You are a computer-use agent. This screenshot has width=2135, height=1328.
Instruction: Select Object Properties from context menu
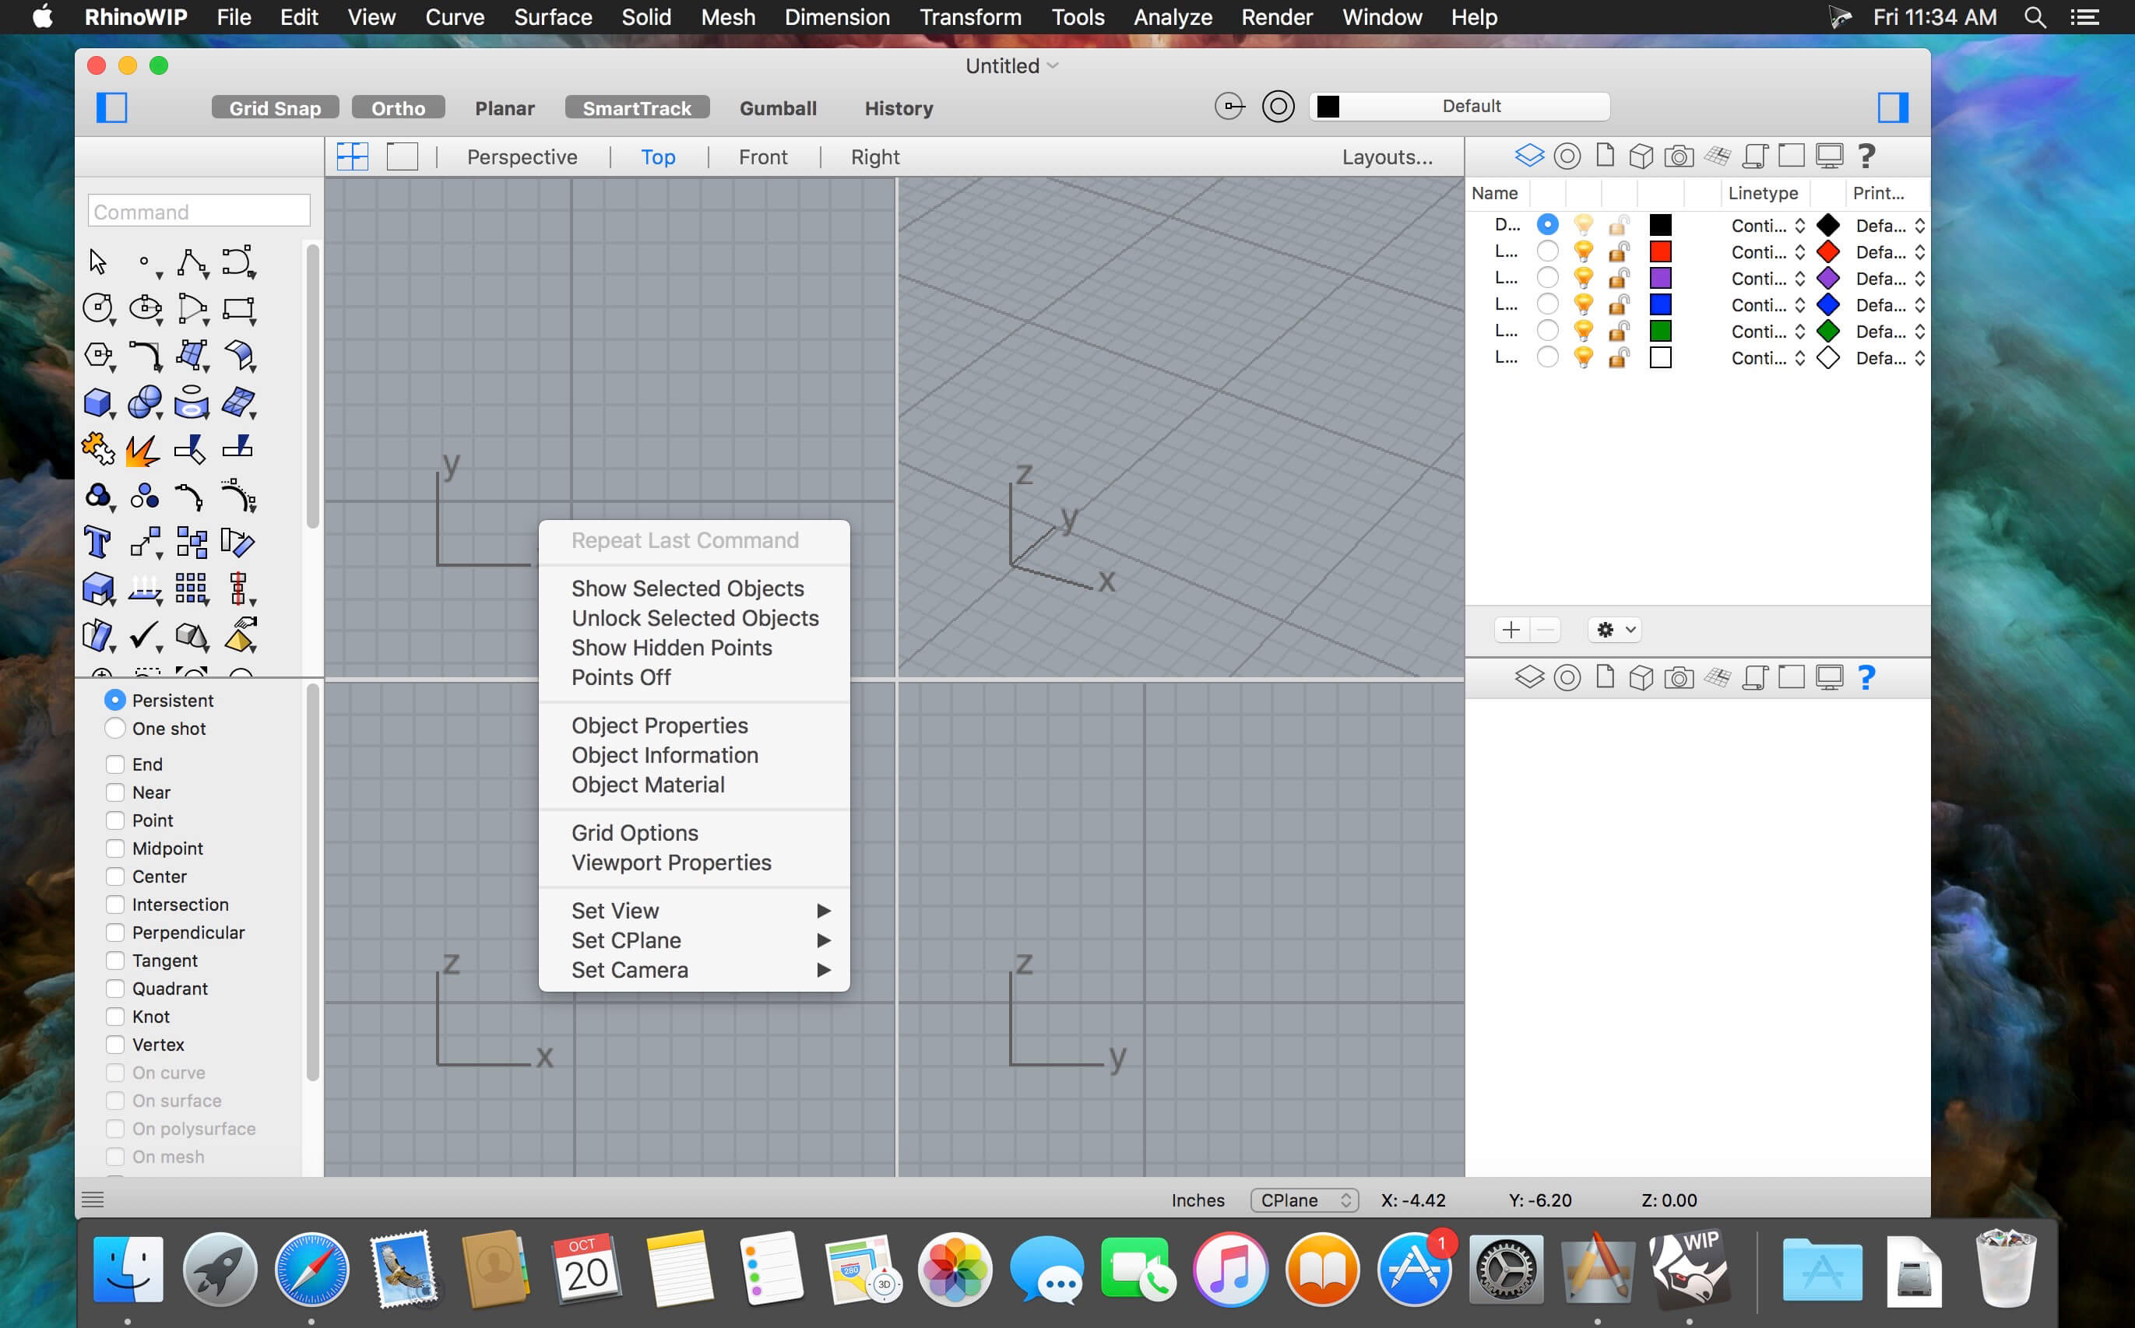point(658,725)
